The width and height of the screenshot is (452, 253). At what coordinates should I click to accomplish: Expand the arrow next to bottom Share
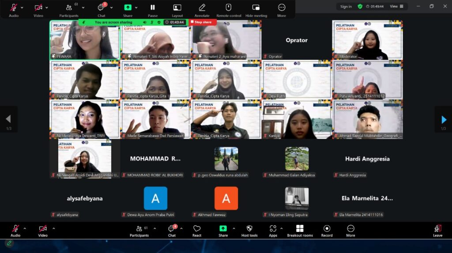[234, 228]
